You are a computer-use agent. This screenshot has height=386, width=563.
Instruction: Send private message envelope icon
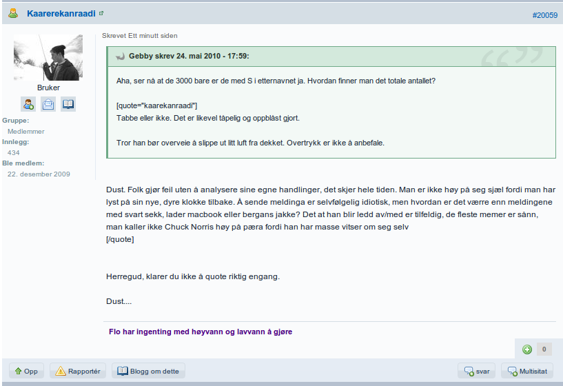[48, 105]
